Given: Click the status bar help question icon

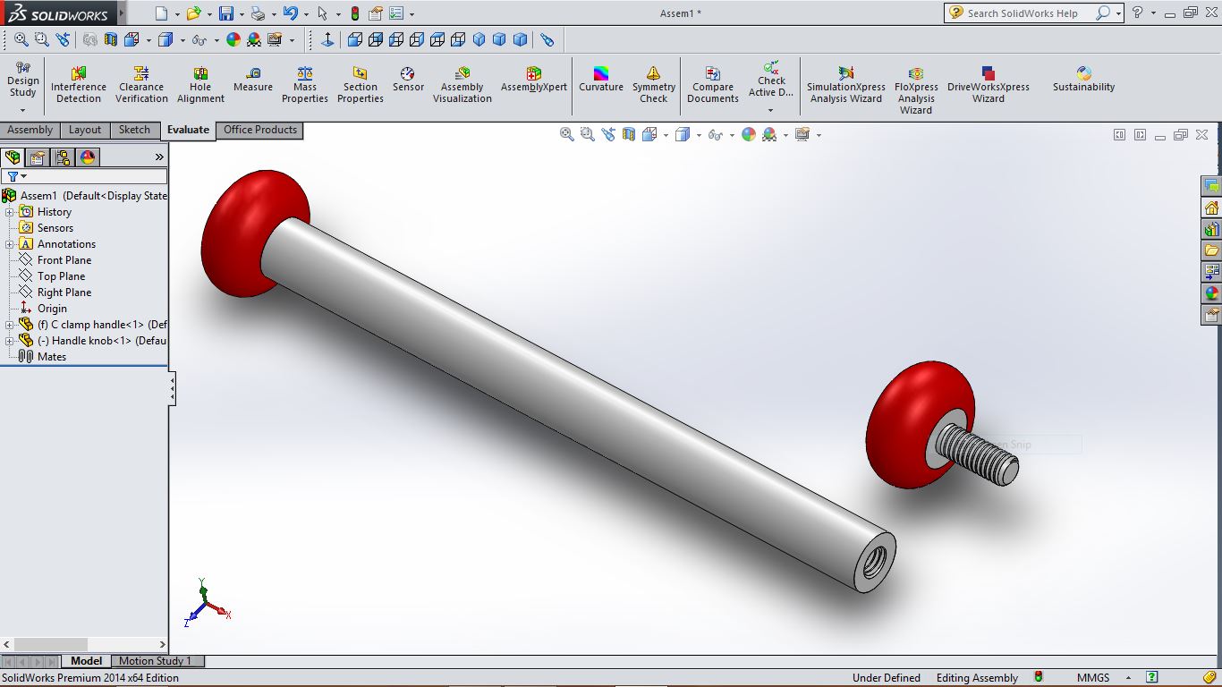Looking at the screenshot, I should click(x=1152, y=678).
